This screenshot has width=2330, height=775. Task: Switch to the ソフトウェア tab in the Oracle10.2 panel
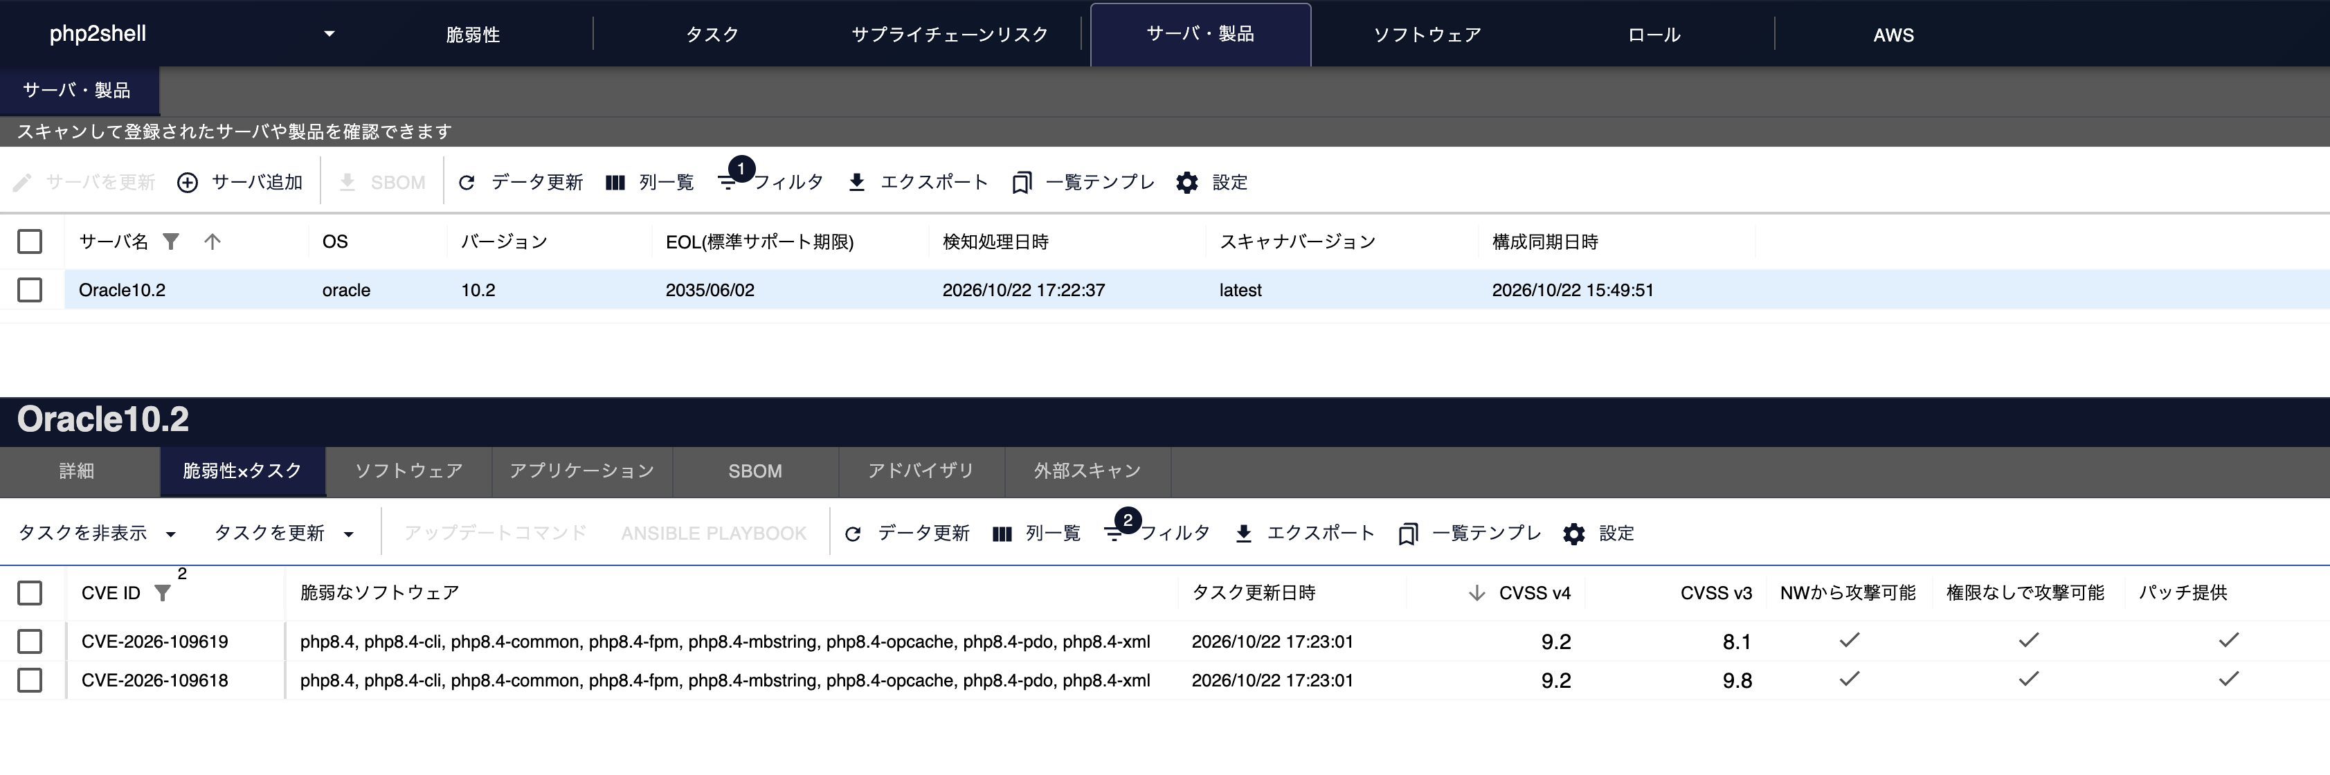[x=409, y=471]
